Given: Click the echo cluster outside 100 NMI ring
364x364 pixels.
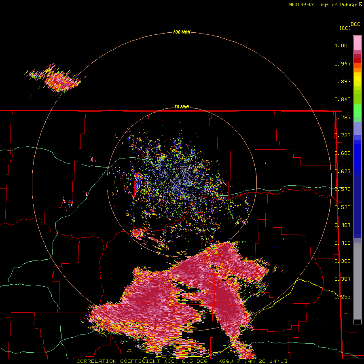Looking at the screenshot, I should [x=55, y=78].
